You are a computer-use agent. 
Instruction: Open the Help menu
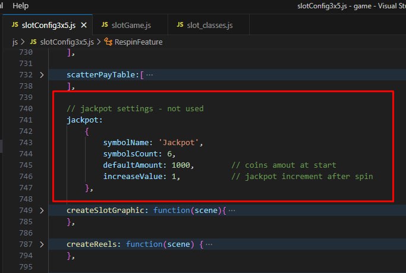coord(20,5)
